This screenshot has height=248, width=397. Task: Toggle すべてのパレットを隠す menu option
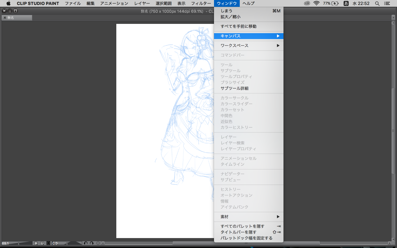click(242, 226)
